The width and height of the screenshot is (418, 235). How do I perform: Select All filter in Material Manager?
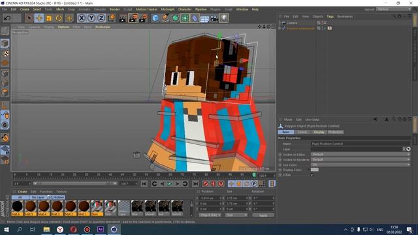click(20, 197)
